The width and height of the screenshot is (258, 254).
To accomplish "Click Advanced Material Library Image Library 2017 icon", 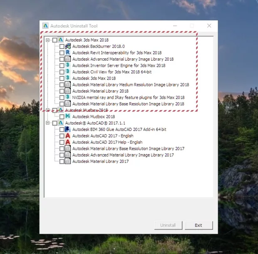I will tap(68, 155).
